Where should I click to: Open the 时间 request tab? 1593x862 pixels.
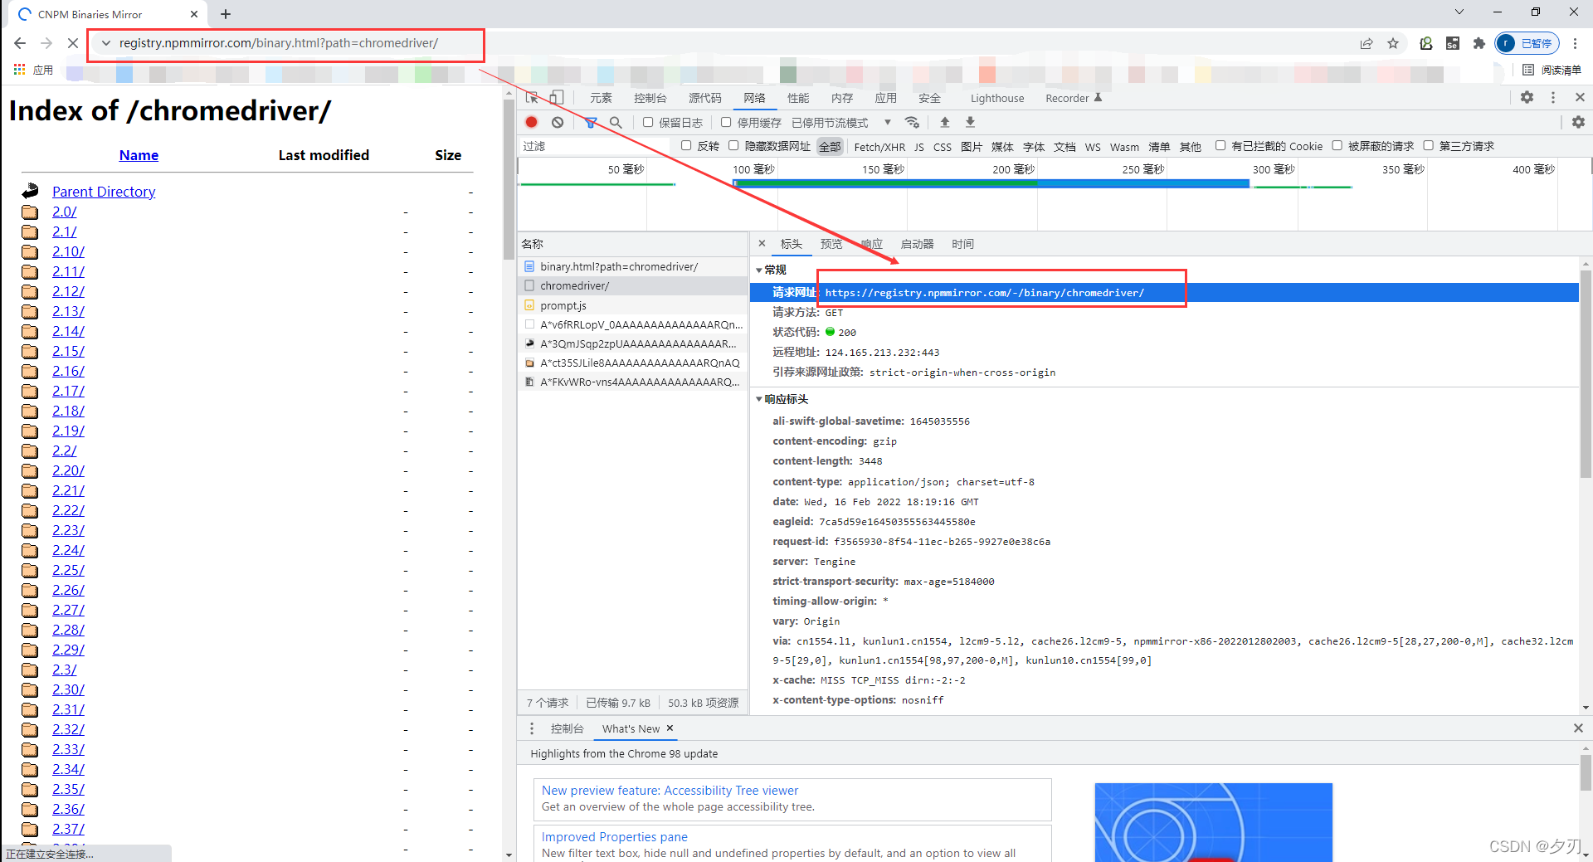coord(962,244)
